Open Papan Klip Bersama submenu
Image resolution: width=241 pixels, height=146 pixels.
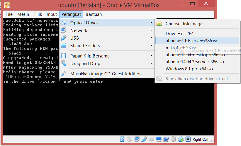point(107,56)
